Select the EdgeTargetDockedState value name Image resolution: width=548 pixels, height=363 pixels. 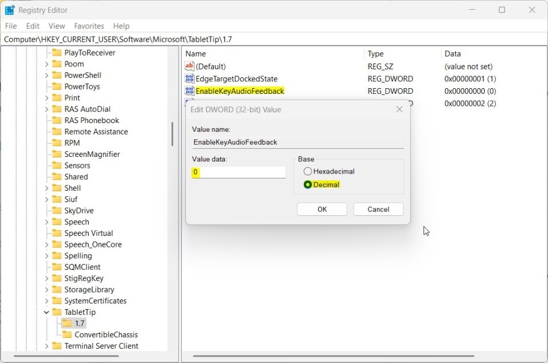[x=237, y=78]
